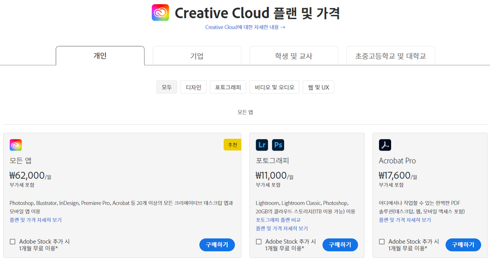Click the Acrobat Pro card title
Screen dimensions: 490x261
point(398,161)
